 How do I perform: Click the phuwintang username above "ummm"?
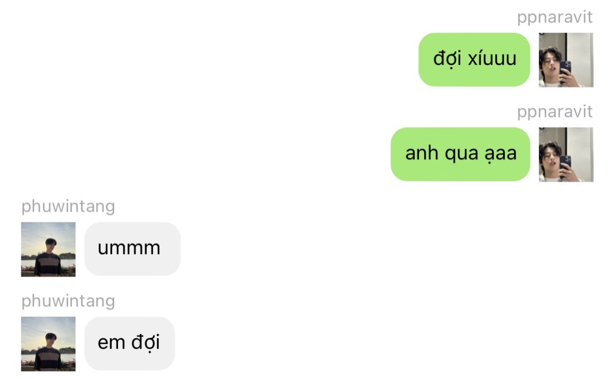(68, 207)
